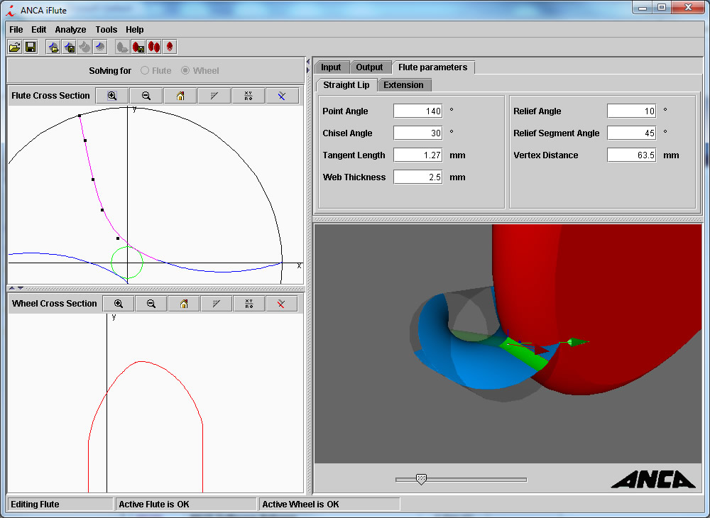Viewport: 710px width, 518px height.
Task: Select the Flute radio button
Action: click(x=146, y=71)
